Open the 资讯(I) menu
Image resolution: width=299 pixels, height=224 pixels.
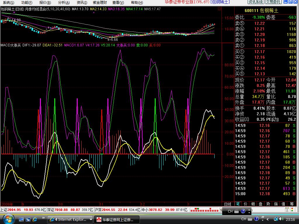click(82, 2)
